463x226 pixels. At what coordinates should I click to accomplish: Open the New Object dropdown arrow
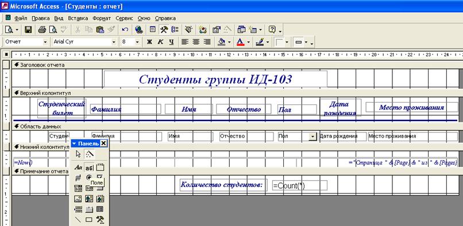pyautogui.click(x=260, y=30)
